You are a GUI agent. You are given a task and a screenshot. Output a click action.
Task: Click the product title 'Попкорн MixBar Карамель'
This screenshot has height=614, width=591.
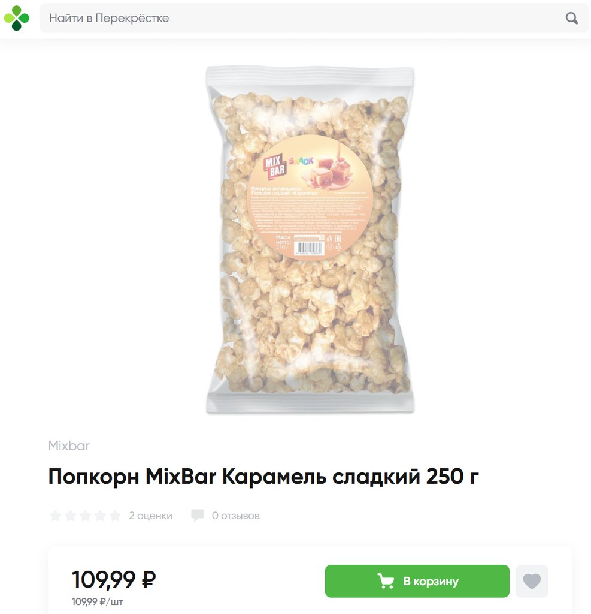click(263, 477)
